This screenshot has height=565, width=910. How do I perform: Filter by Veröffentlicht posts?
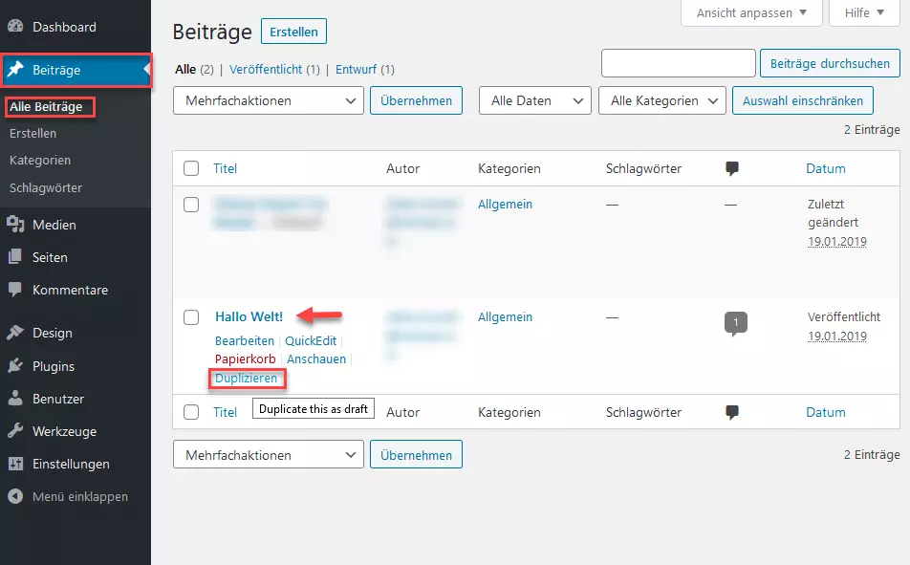[266, 69]
